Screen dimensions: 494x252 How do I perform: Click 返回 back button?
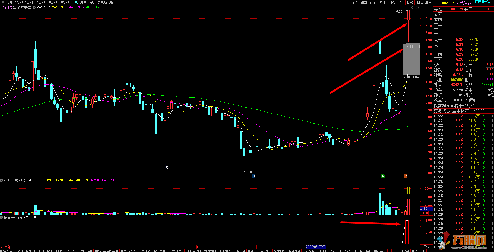[x=428, y=2]
